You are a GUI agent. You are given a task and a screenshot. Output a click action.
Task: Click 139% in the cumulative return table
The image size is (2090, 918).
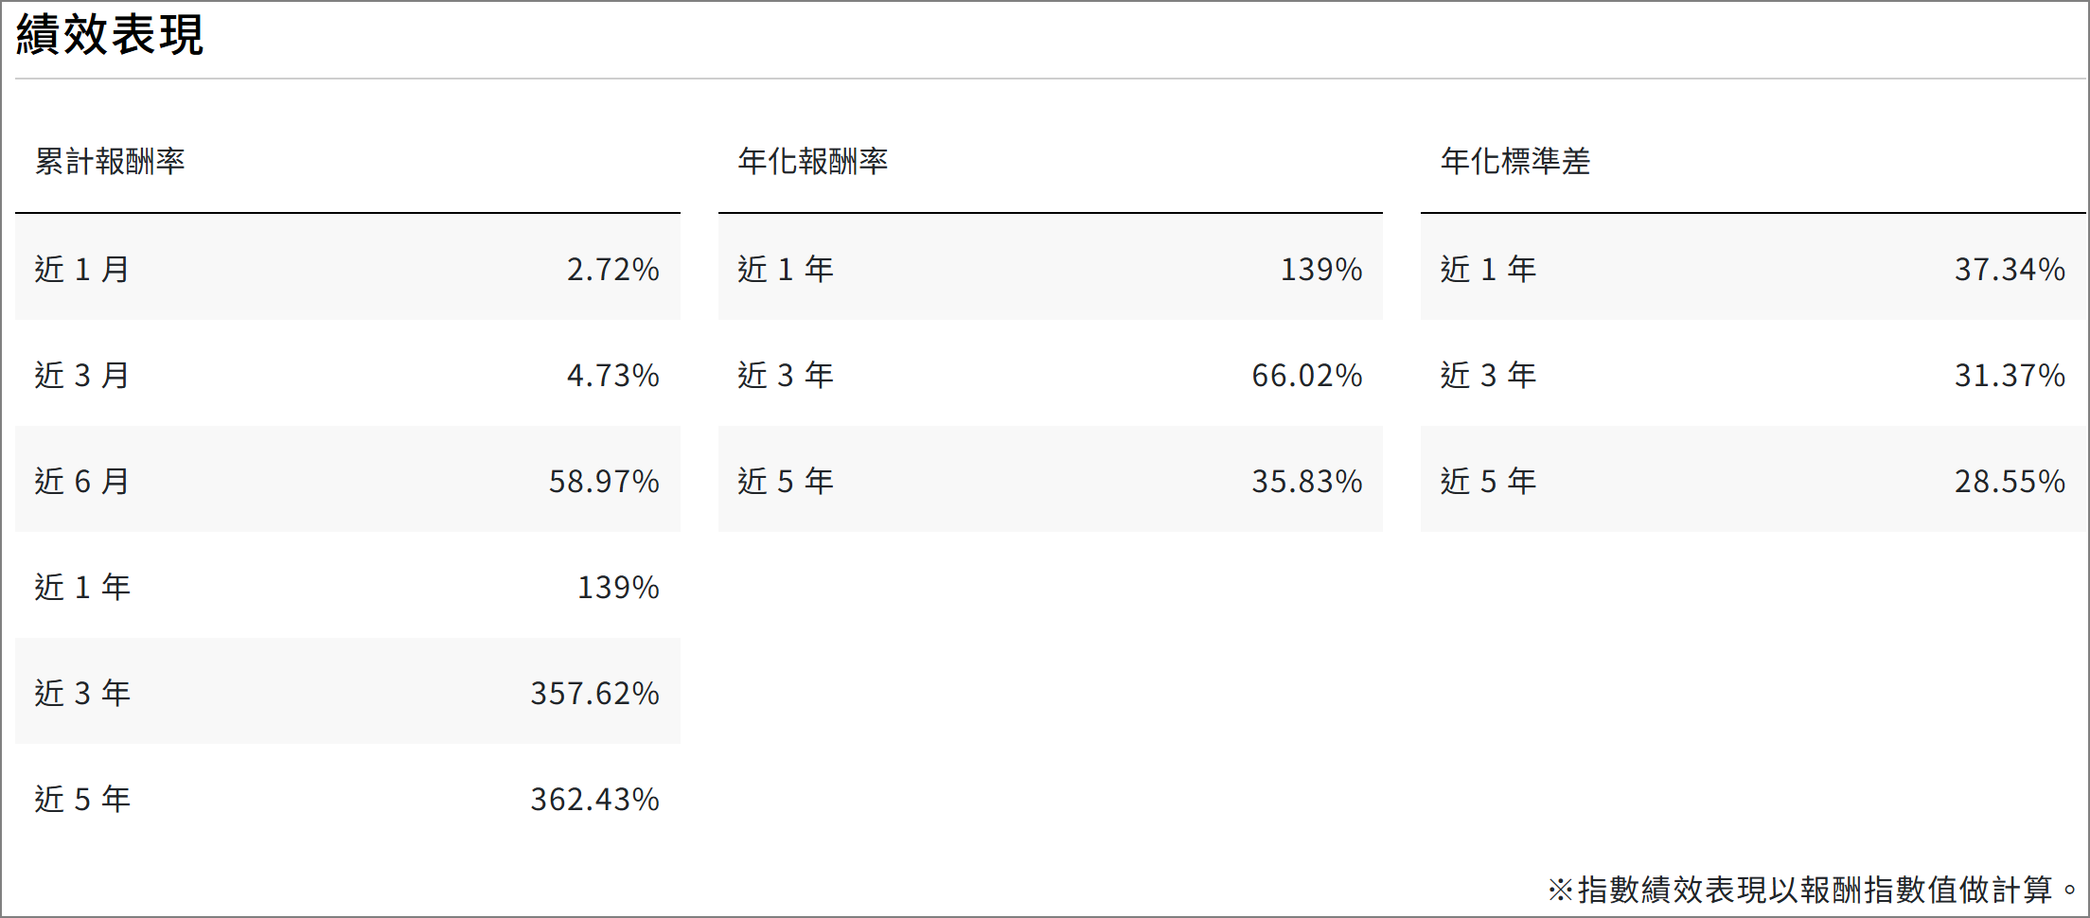click(x=618, y=587)
